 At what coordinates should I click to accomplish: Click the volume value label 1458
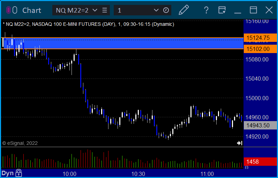[x=260, y=162]
